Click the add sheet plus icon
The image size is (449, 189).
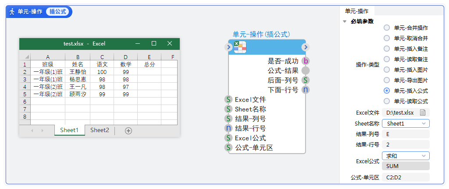[128, 130]
